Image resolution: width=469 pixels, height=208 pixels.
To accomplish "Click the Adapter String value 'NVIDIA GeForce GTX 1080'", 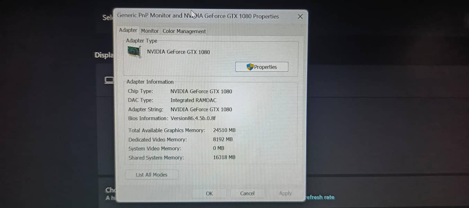I will coord(201,109).
